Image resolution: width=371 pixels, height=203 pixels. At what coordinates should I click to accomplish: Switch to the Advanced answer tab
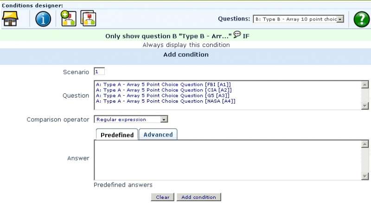click(x=158, y=135)
